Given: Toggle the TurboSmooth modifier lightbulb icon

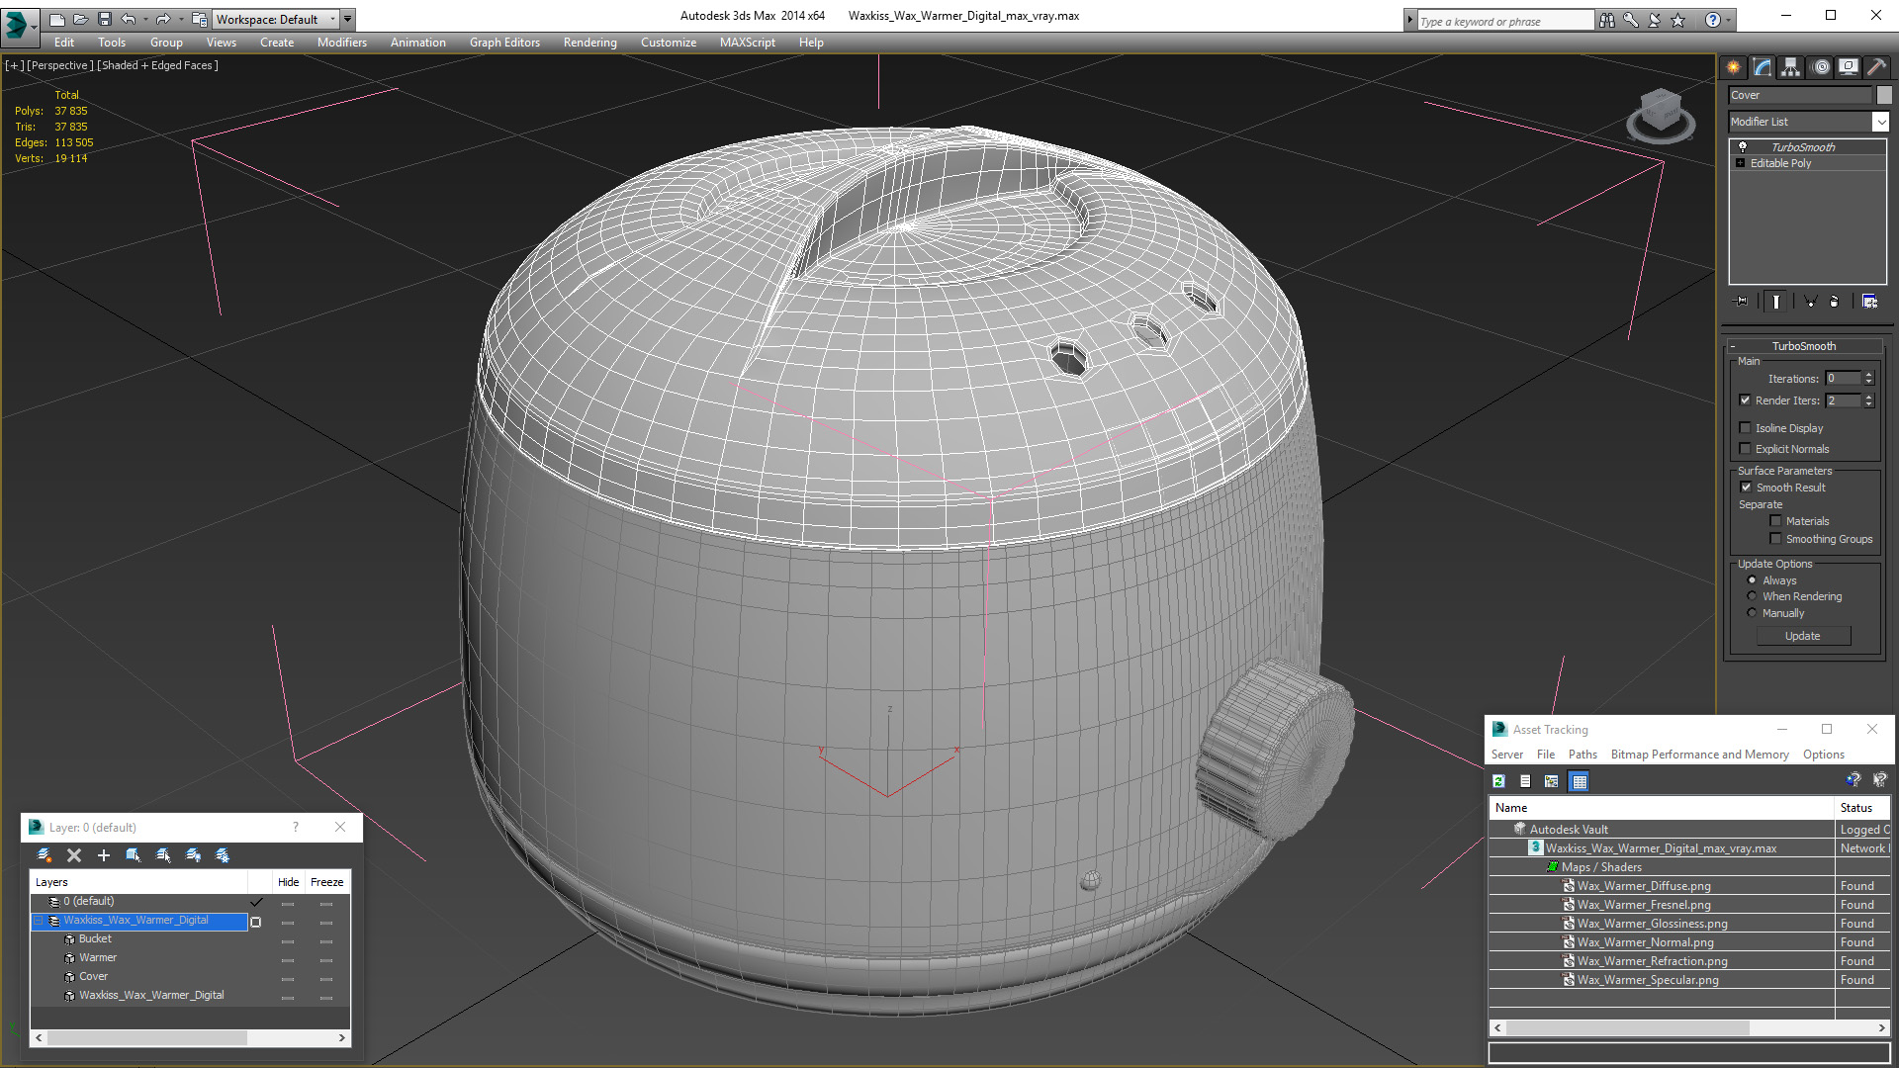Looking at the screenshot, I should coord(1743,146).
